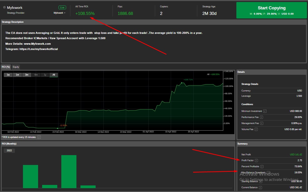Click the Performance Fee 29.00% value
The width and height of the screenshot is (308, 192).
click(x=298, y=117)
